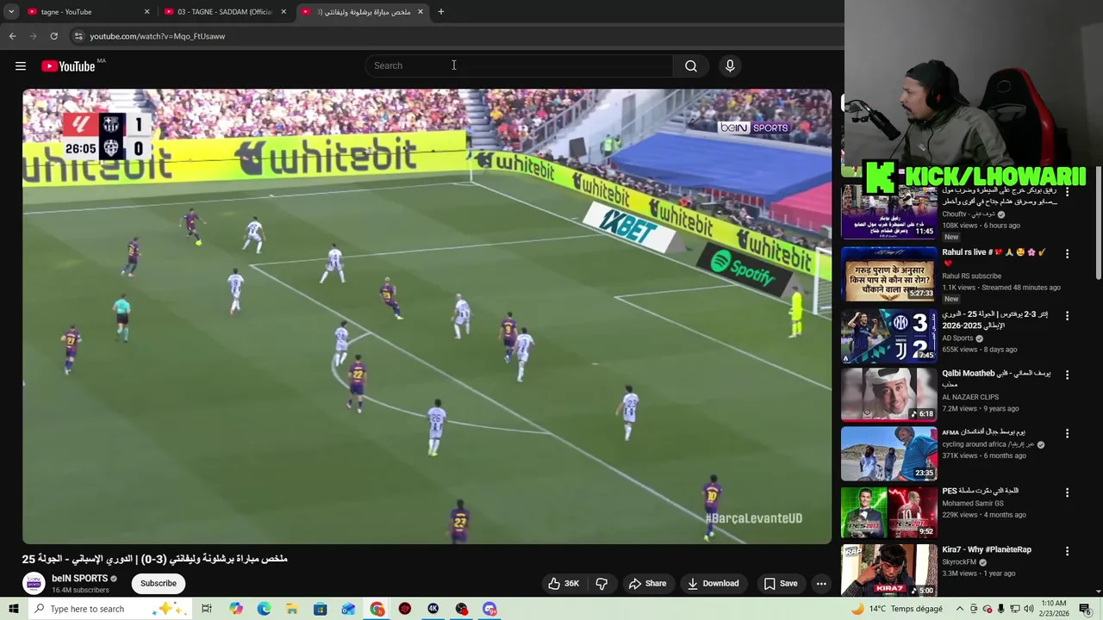Start voice search with the microphone icon

point(730,66)
